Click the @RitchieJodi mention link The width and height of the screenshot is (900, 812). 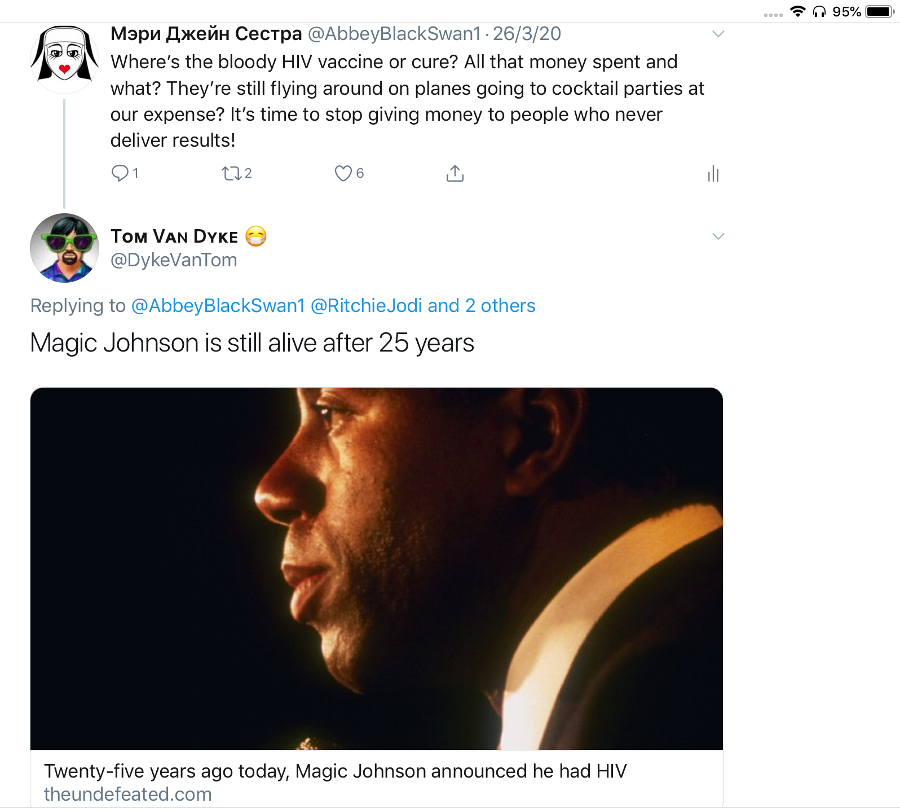(366, 306)
